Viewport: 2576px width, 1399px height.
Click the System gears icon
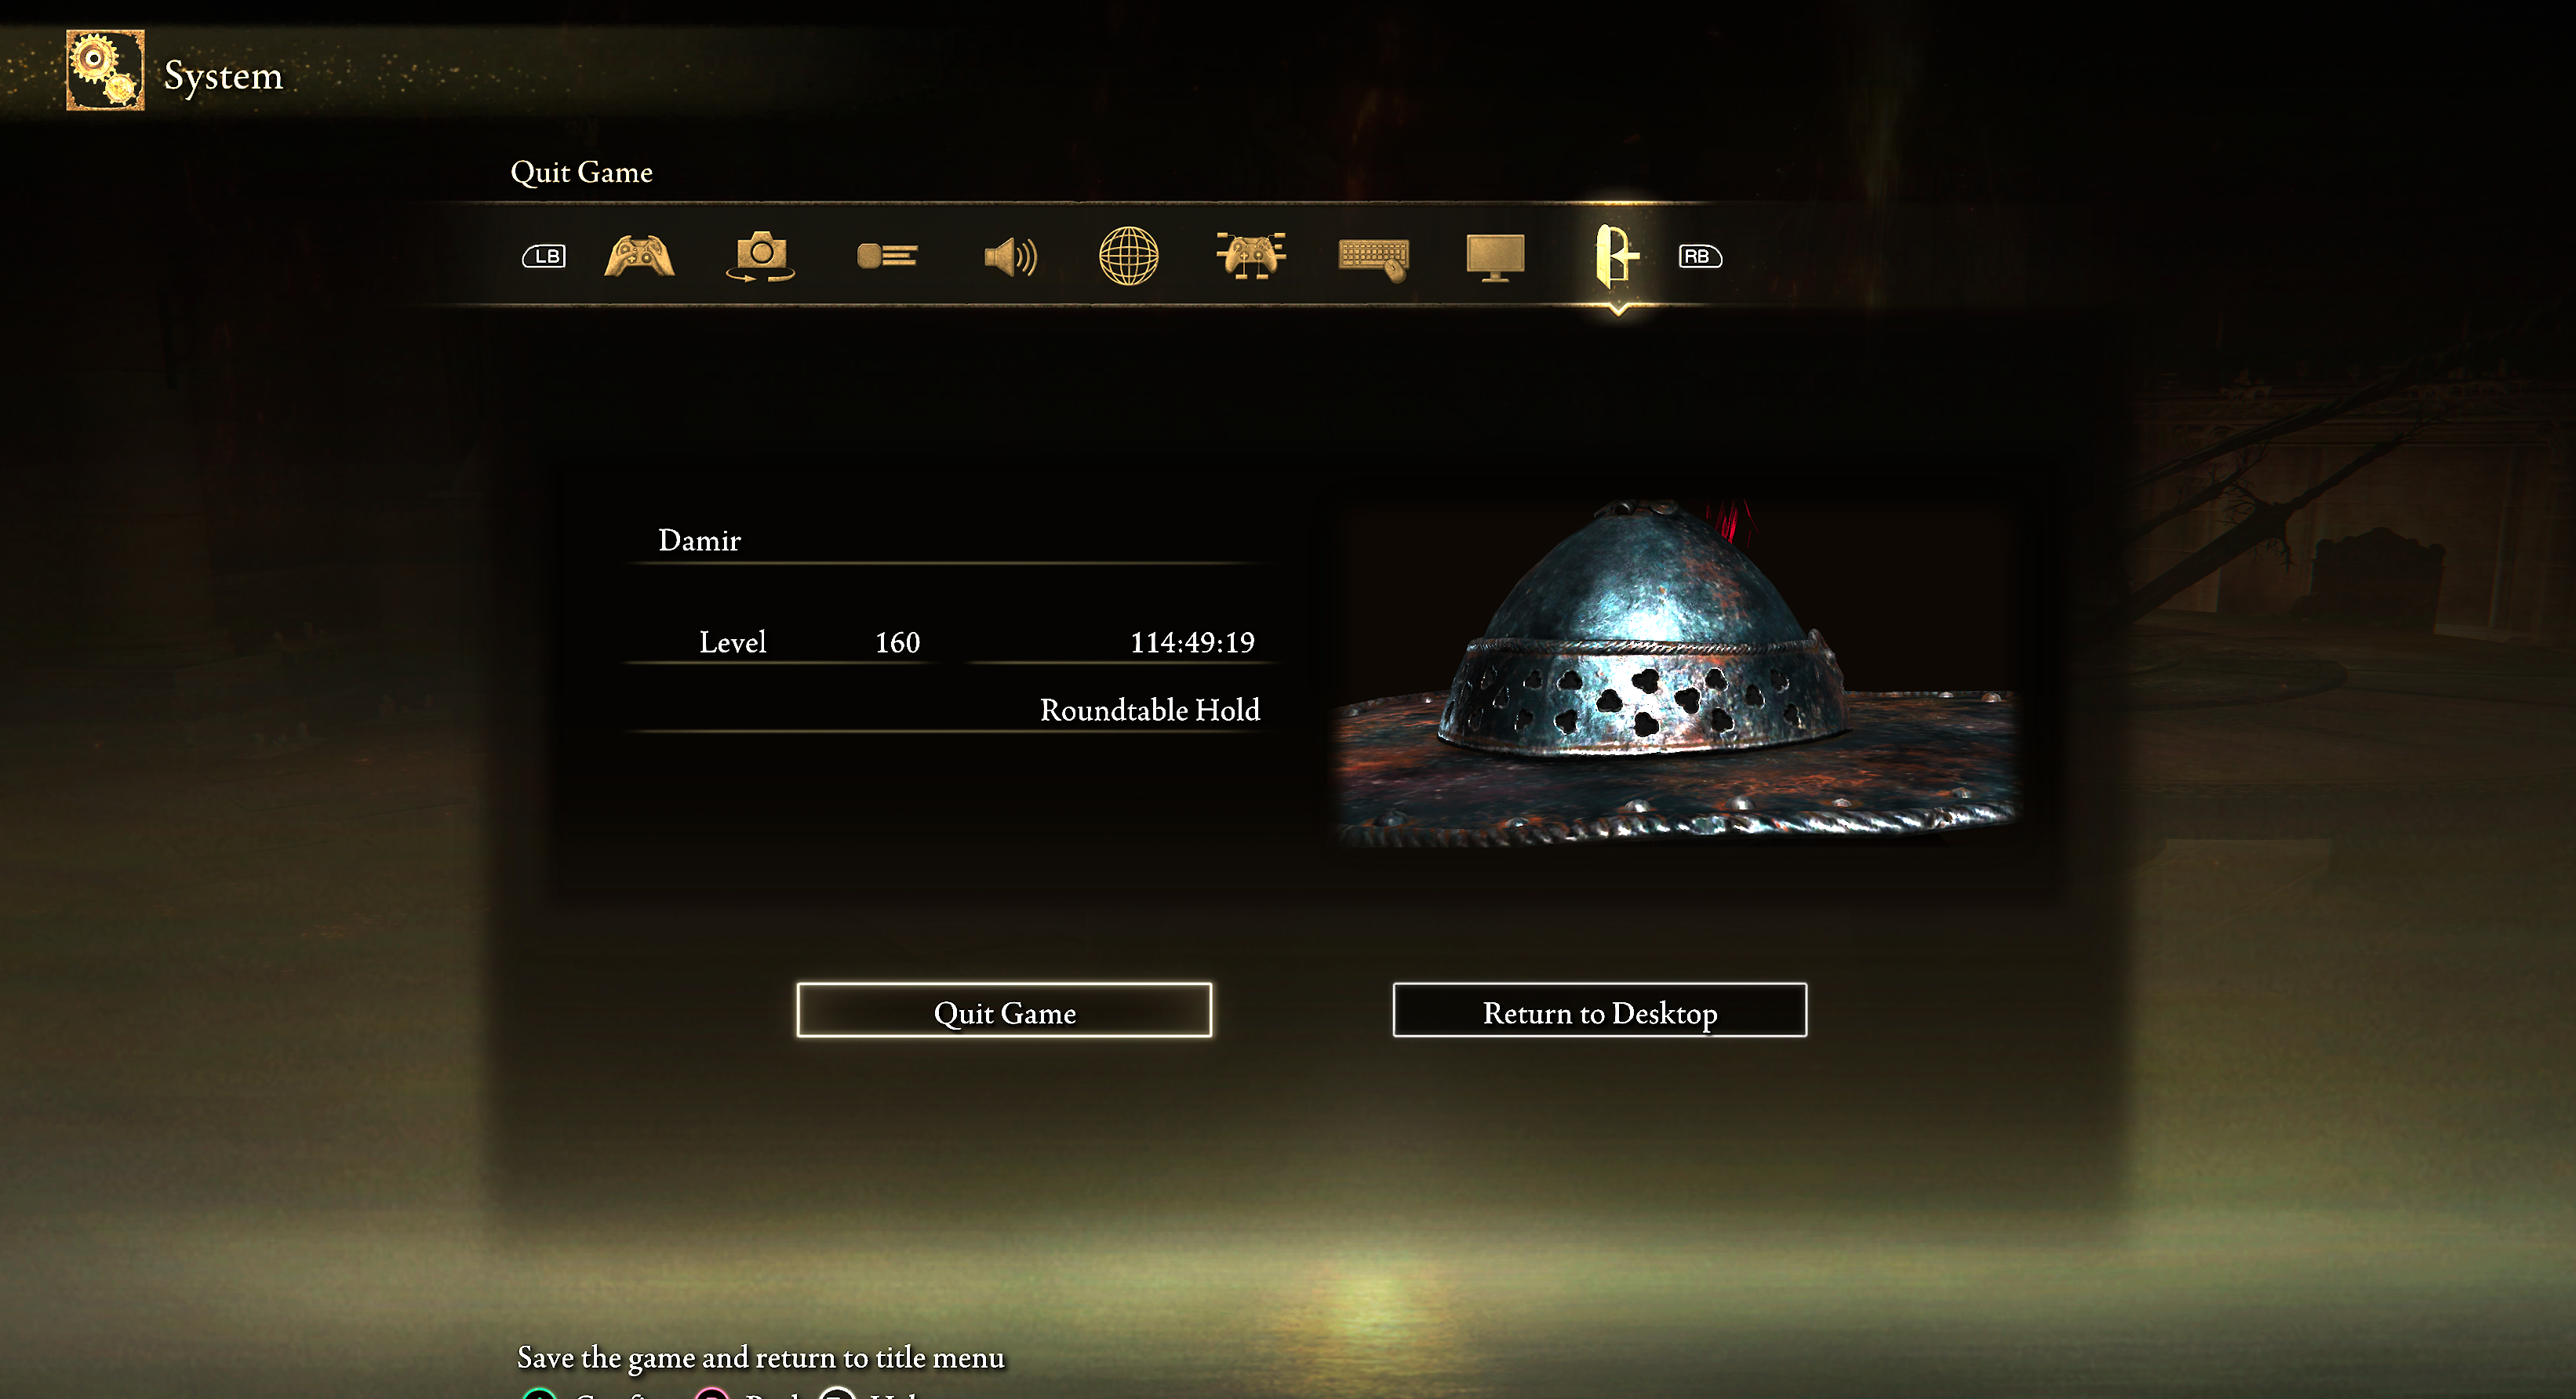pyautogui.click(x=105, y=70)
